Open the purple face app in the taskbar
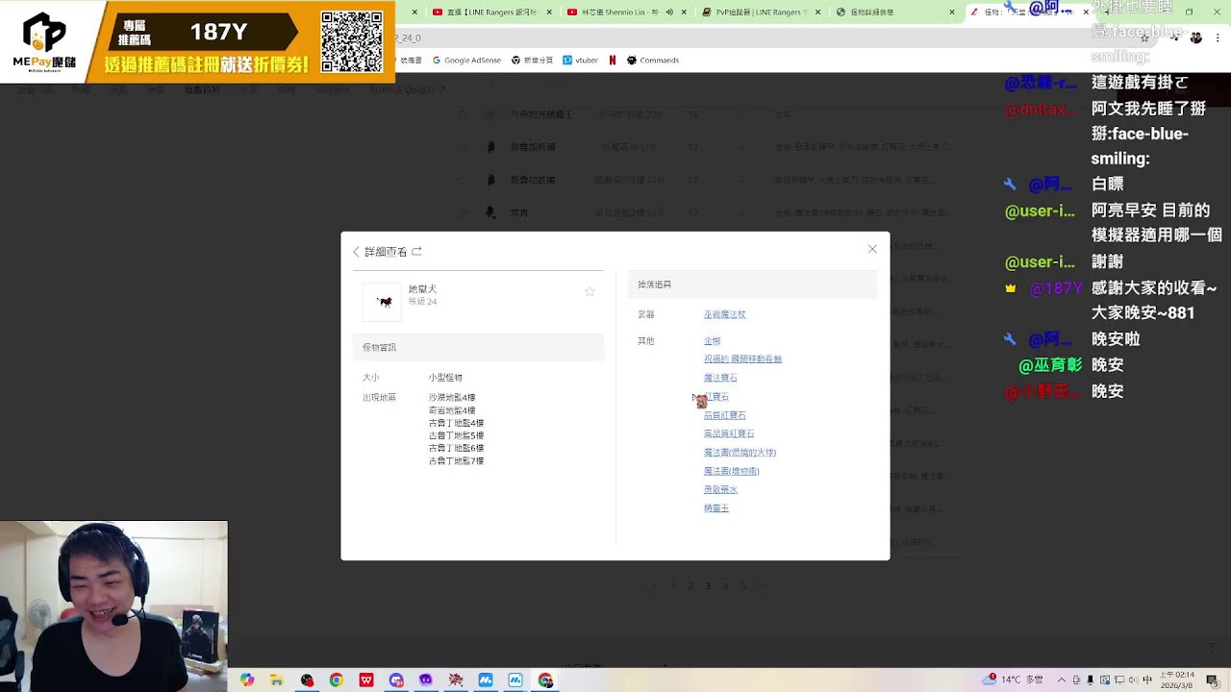This screenshot has width=1231, height=692. pos(426,680)
